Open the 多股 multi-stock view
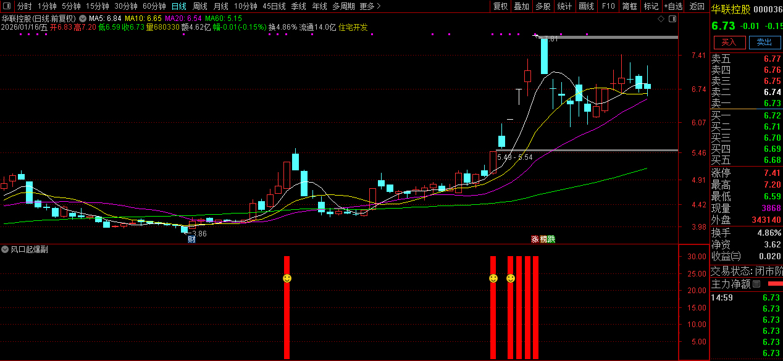Screen dimensions: 783x361 (543, 6)
